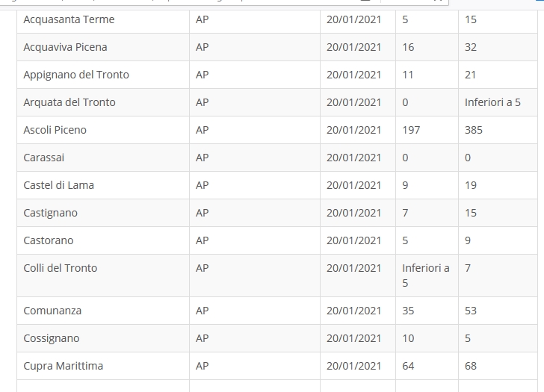Click 'Inferiori a 5' in Arquata row
The height and width of the screenshot is (392, 544).
(492, 102)
